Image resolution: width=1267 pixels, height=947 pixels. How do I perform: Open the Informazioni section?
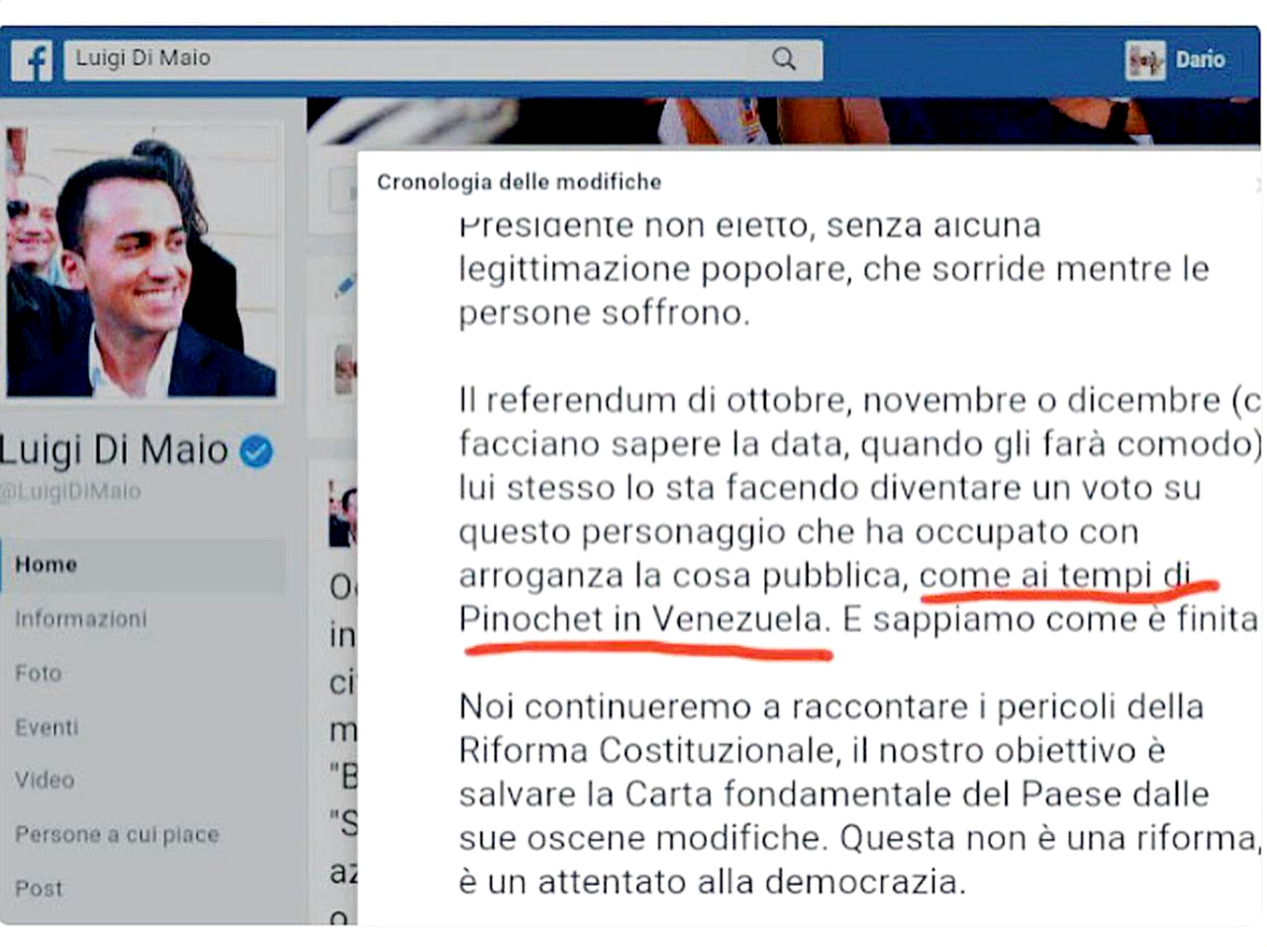pos(80,618)
